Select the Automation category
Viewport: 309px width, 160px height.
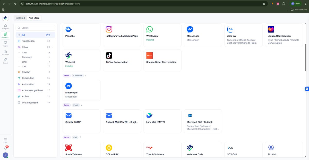click(35, 84)
